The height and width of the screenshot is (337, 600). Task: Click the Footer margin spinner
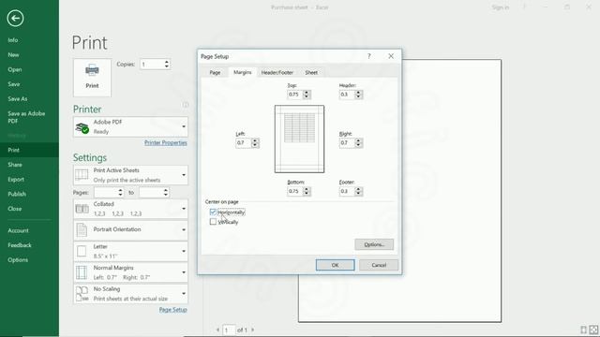(x=358, y=191)
